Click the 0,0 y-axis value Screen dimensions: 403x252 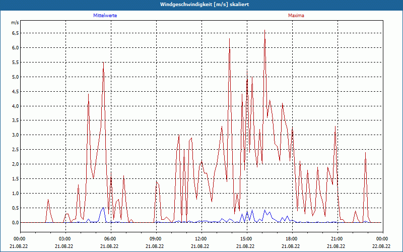coord(15,222)
